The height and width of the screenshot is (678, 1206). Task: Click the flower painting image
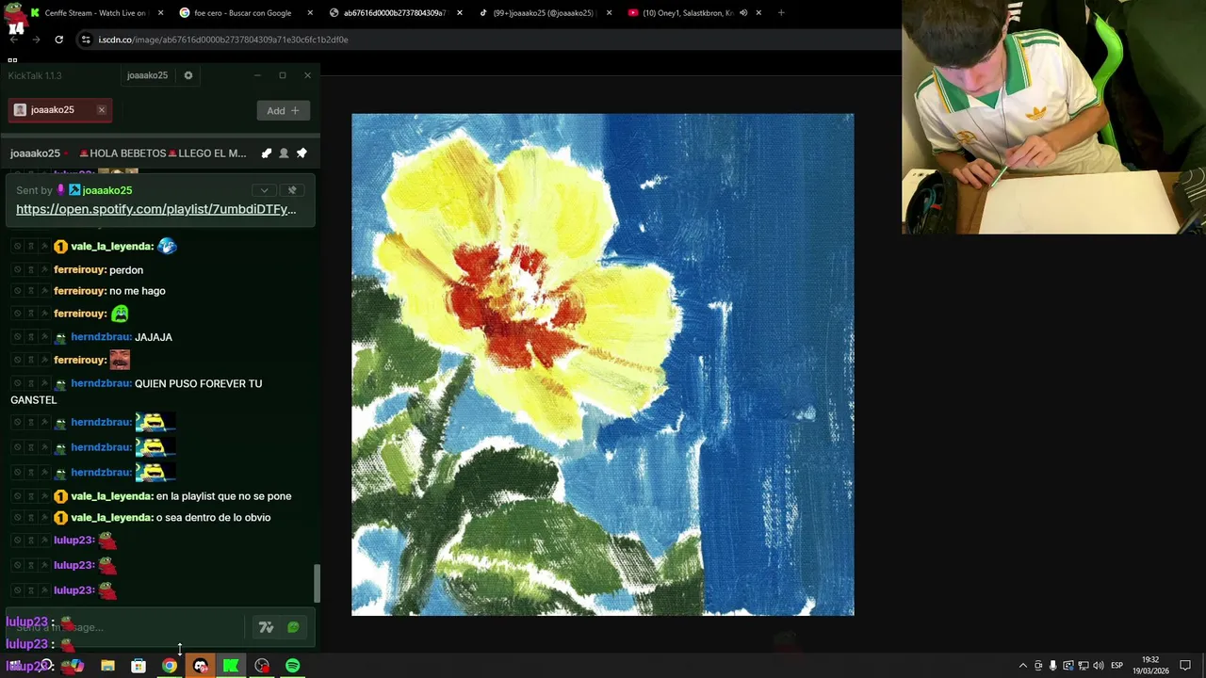[x=603, y=364]
